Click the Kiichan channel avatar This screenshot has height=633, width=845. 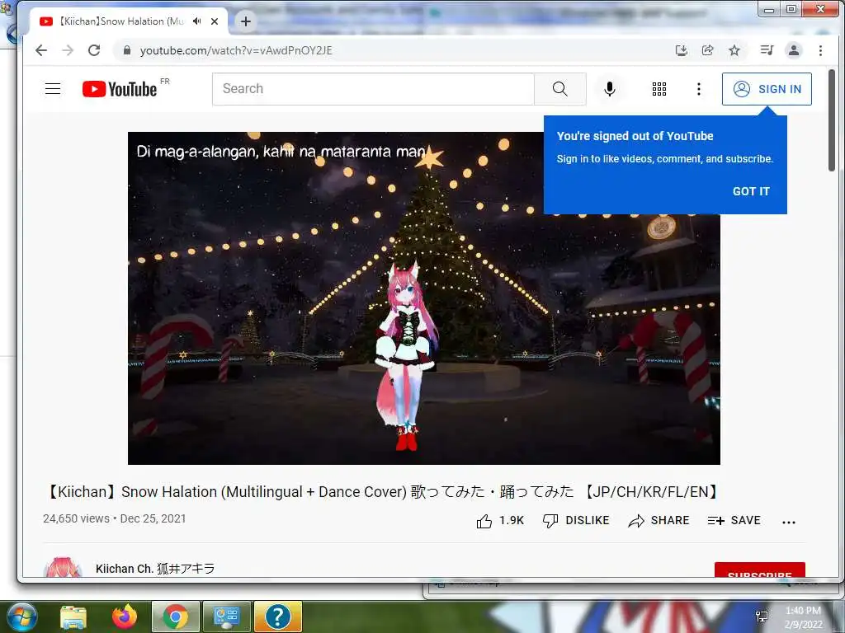[x=63, y=568]
